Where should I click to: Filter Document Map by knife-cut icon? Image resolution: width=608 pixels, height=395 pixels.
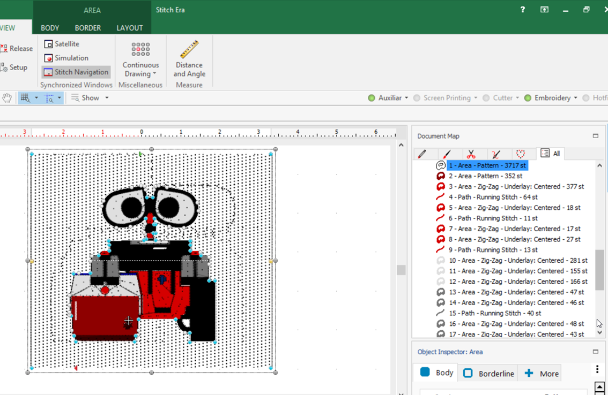tap(496, 154)
